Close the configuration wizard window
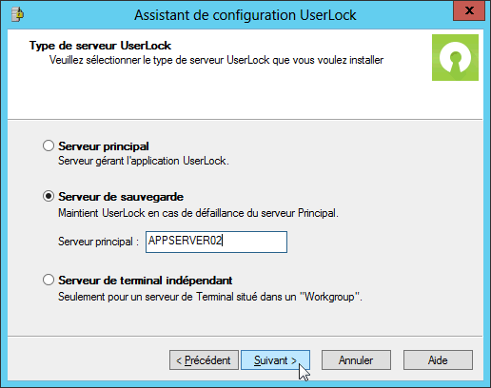The width and height of the screenshot is (491, 388). click(x=469, y=10)
